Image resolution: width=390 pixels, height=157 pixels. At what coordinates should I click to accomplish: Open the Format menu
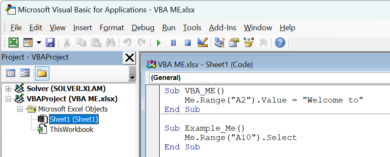pos(112,28)
